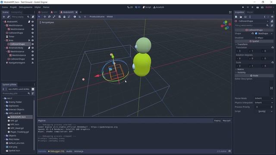
Task: Play the current scene clapperboard icon
Action: 257,7
